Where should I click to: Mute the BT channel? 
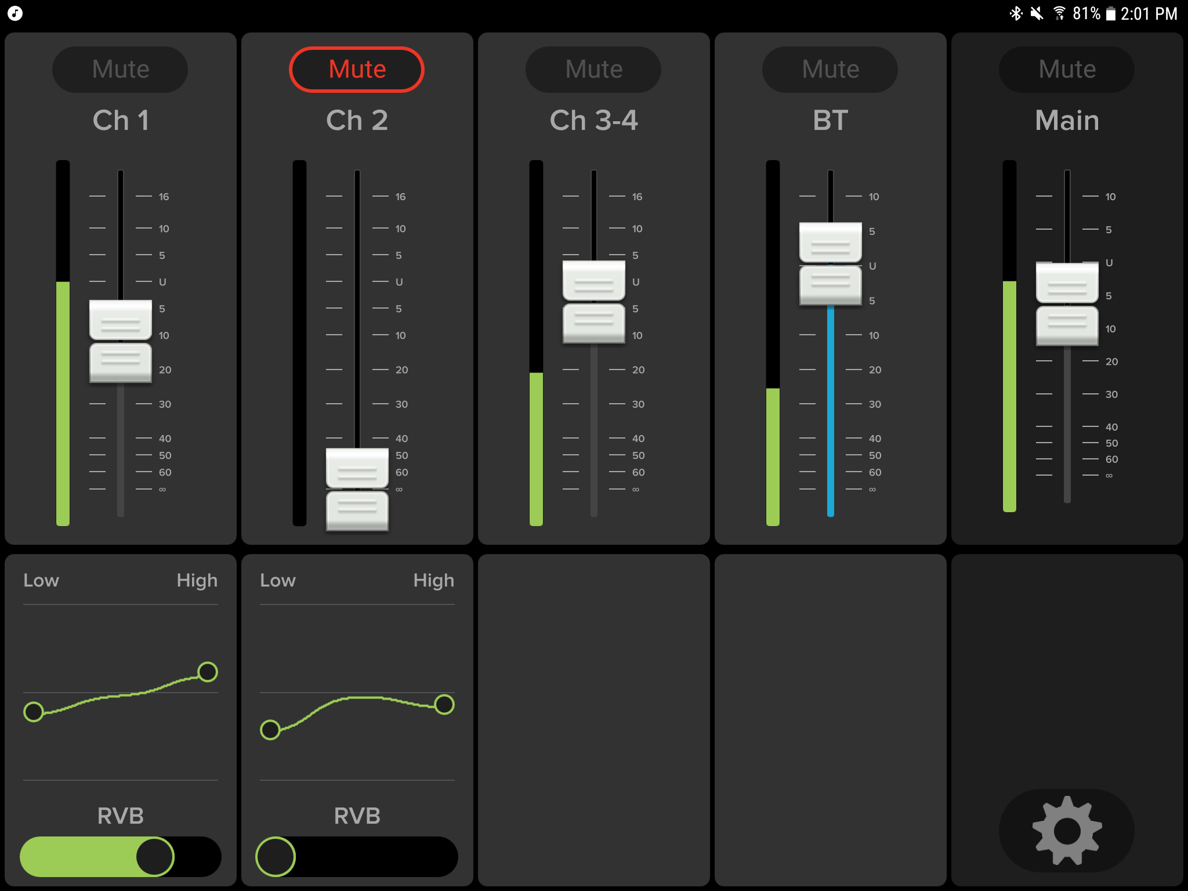[830, 70]
